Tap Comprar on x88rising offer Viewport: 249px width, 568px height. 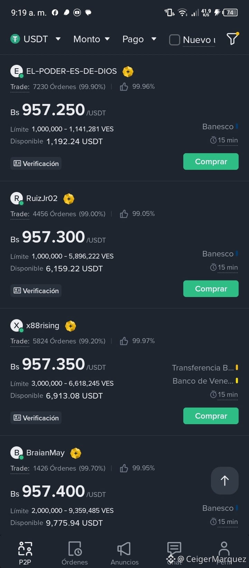[x=211, y=416]
